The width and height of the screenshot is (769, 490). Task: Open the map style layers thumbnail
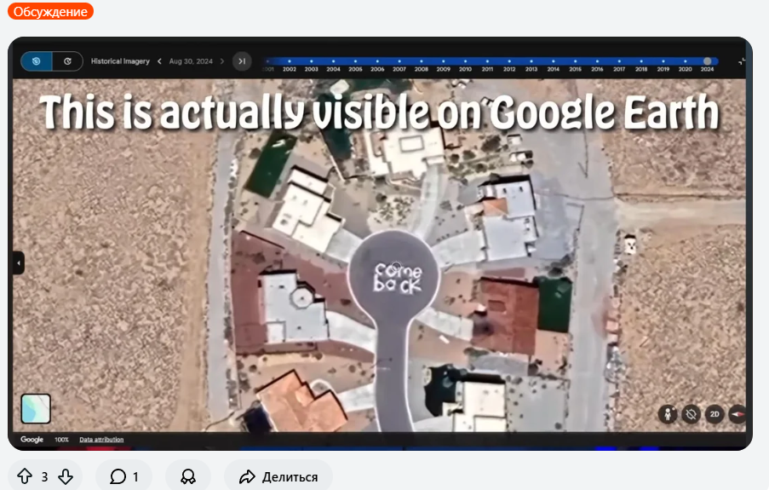pyautogui.click(x=36, y=408)
